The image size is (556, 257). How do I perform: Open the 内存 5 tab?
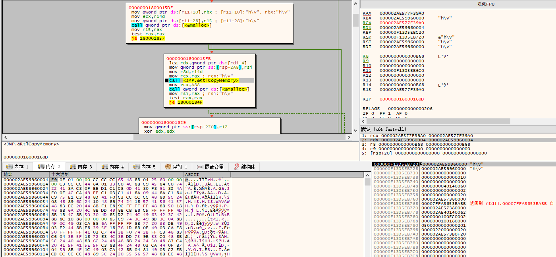(145, 167)
